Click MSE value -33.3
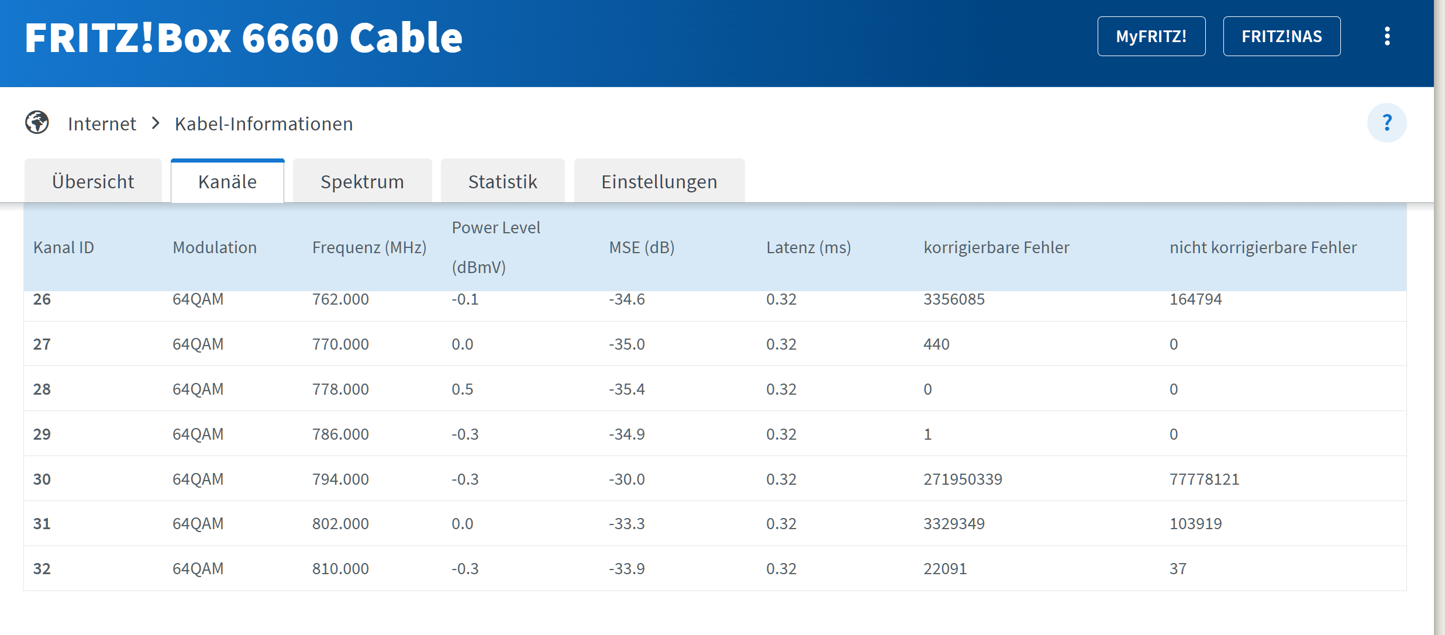The width and height of the screenshot is (1445, 635). point(627,523)
